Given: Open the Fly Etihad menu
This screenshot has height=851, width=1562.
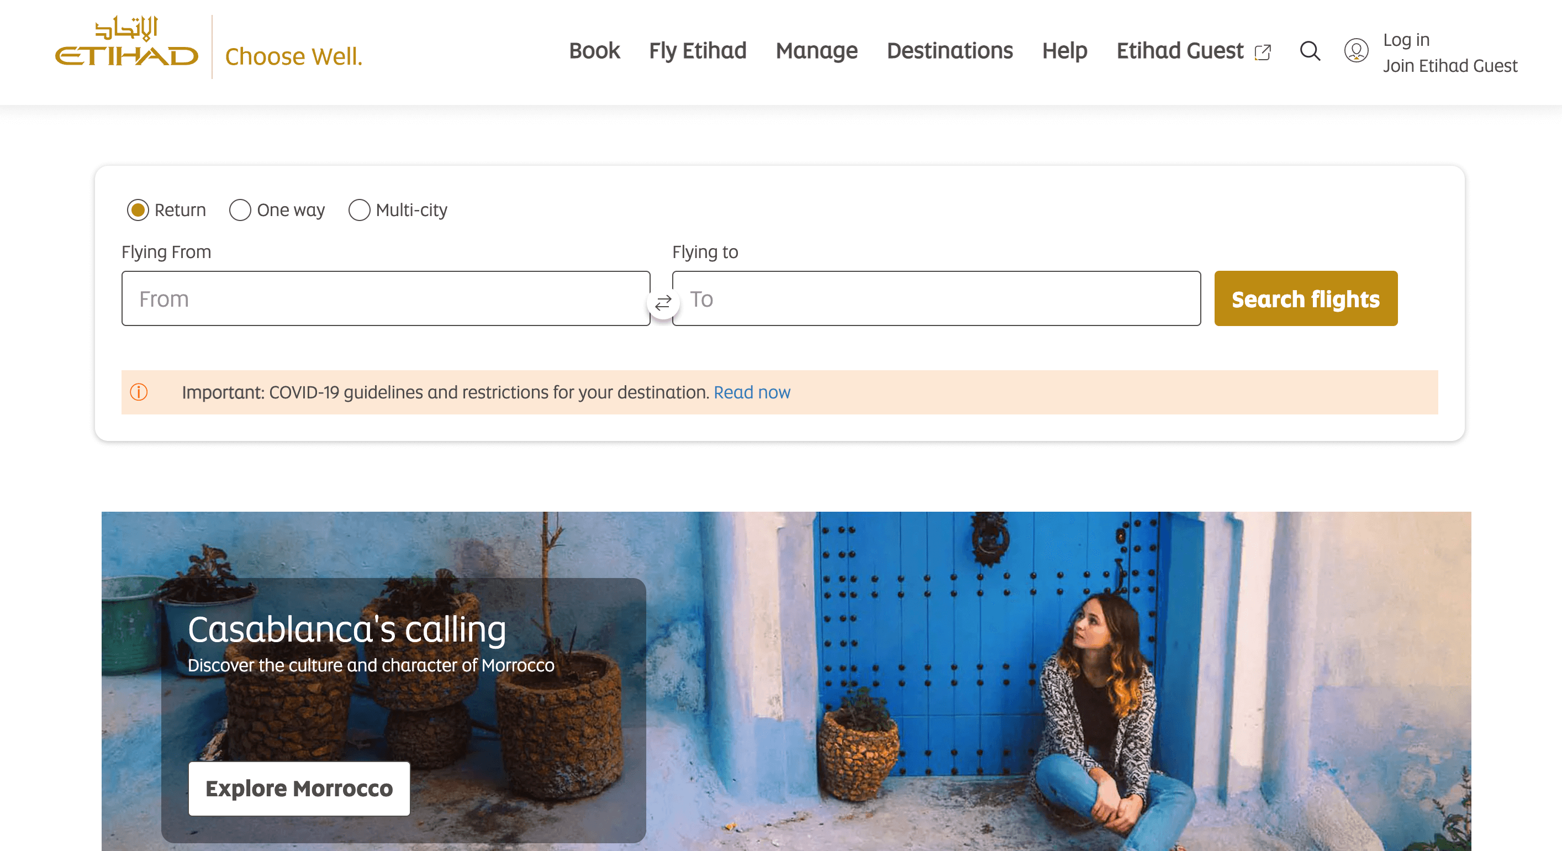Looking at the screenshot, I should point(697,51).
